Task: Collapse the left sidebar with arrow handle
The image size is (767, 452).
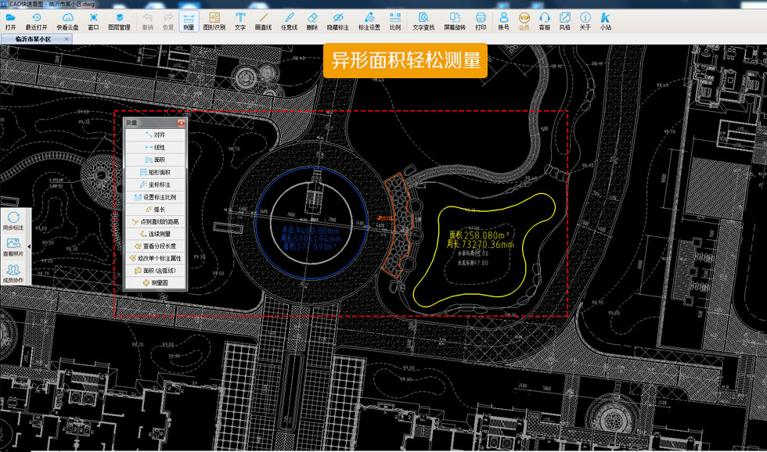Action: pyautogui.click(x=30, y=246)
